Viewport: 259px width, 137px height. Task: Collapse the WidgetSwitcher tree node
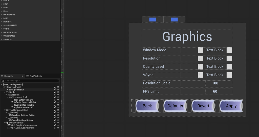pyautogui.click(x=5, y=123)
